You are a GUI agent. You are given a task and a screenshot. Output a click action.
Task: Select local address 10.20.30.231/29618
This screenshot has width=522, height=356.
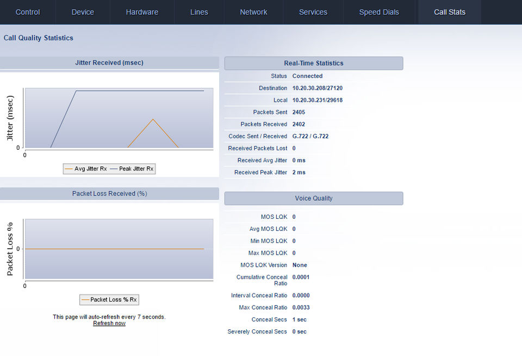click(x=317, y=100)
